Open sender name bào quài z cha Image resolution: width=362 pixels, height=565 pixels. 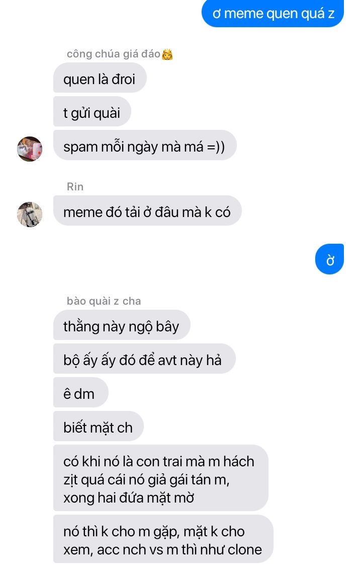pos(104,301)
